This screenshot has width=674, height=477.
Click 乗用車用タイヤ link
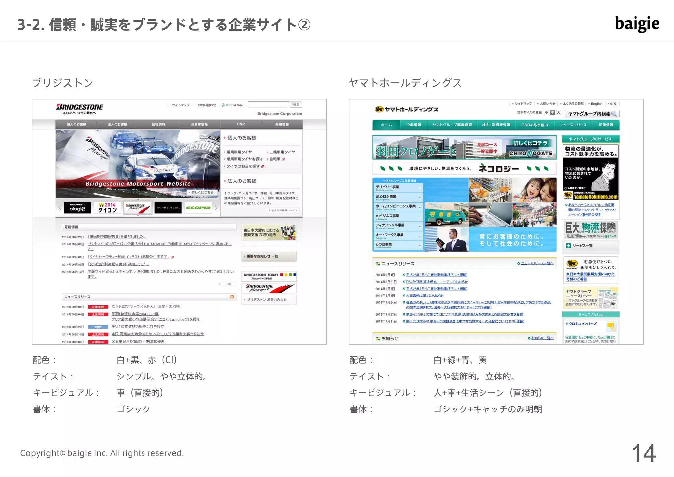(239, 152)
